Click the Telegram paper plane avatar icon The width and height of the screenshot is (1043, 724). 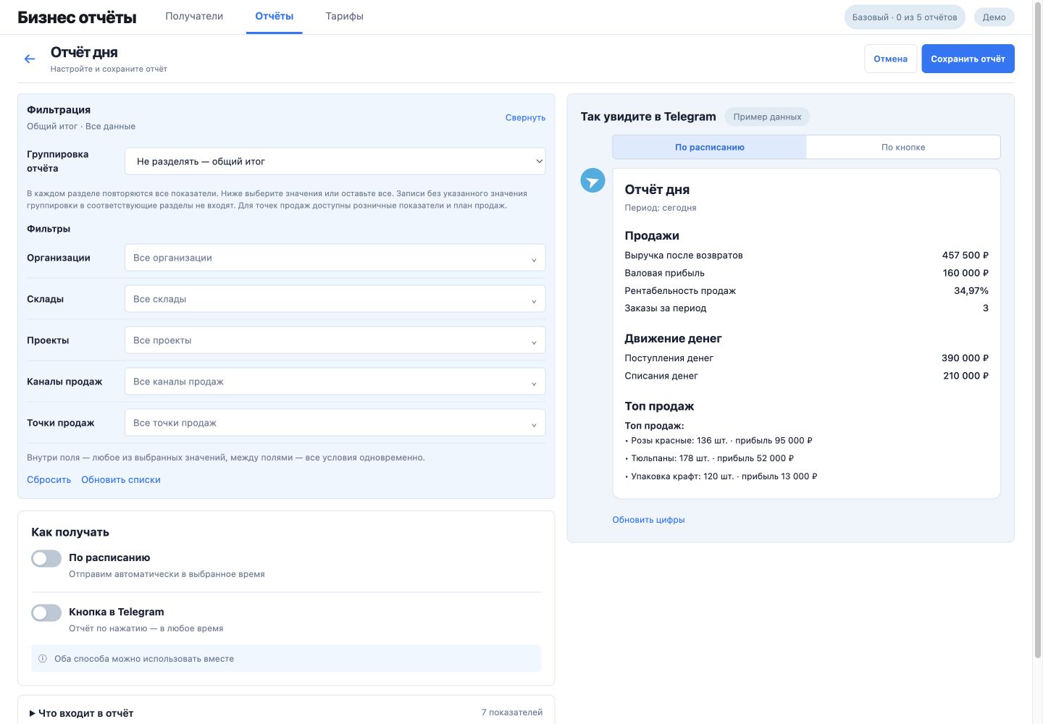592,180
